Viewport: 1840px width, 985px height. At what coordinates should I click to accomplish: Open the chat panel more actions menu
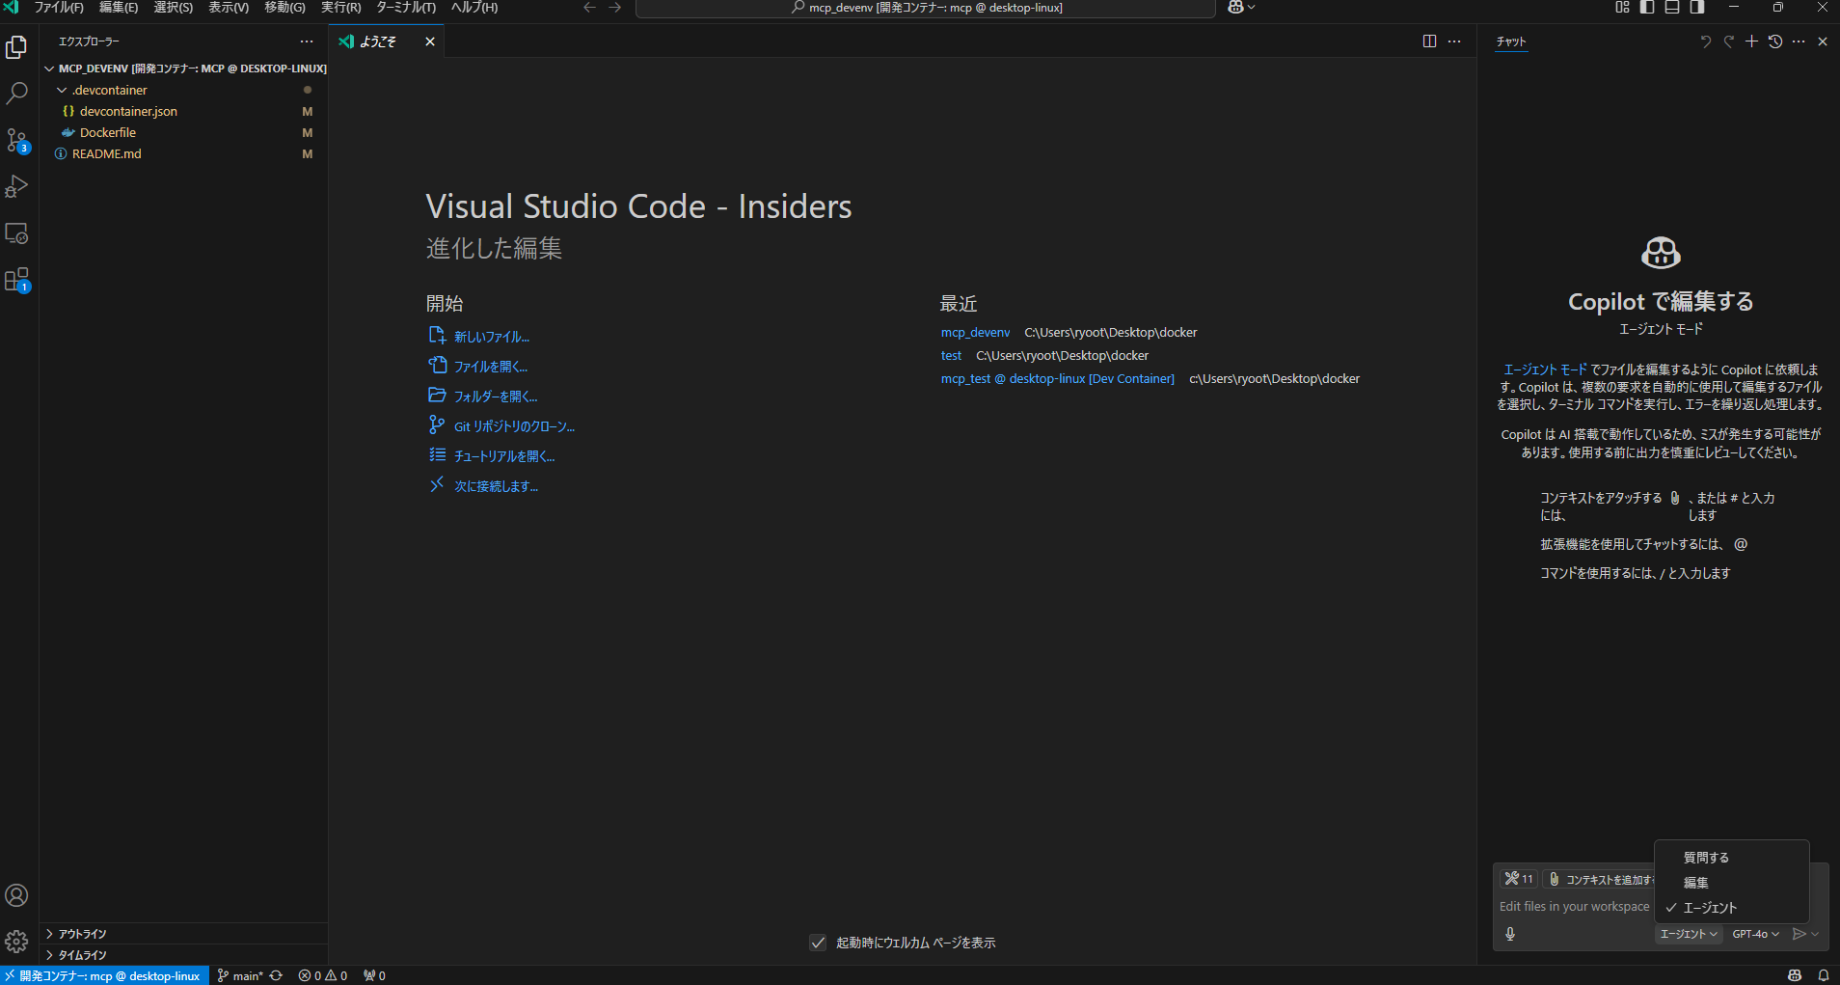(1799, 41)
